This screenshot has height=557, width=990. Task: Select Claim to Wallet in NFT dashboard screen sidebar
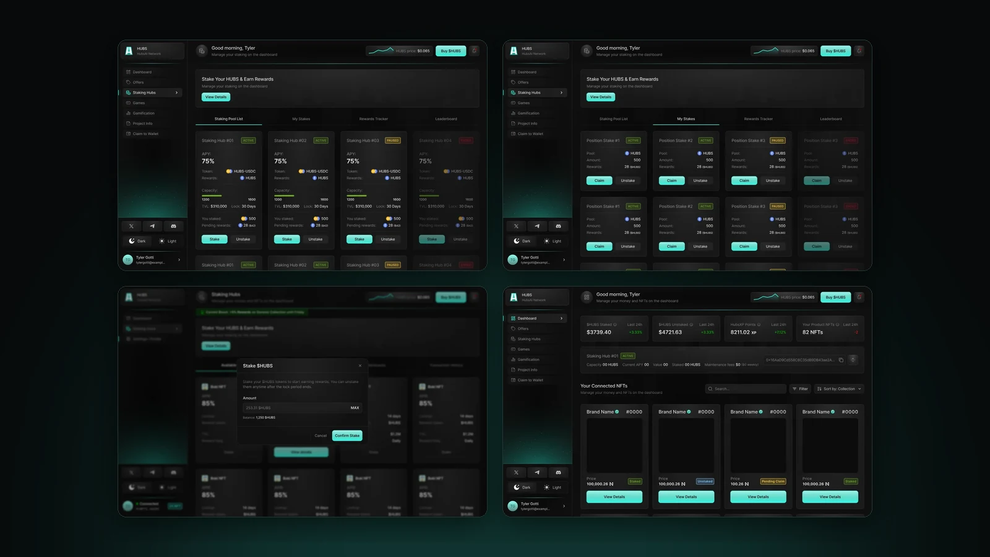530,380
